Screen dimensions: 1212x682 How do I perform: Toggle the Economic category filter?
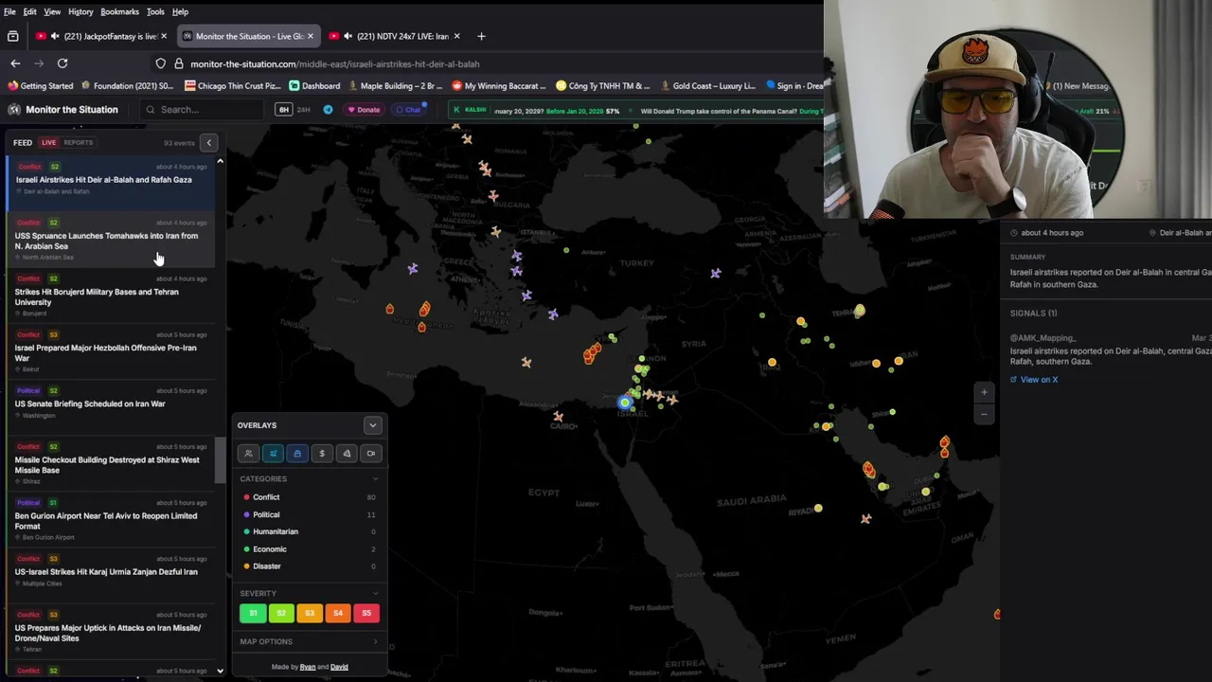[309, 549]
